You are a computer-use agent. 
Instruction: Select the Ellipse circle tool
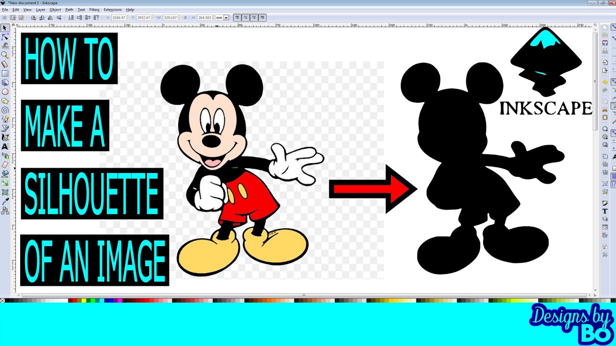point(5,91)
